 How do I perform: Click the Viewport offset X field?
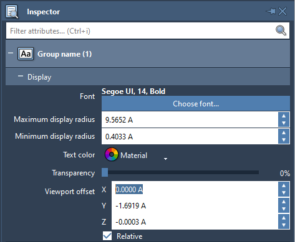[x=195, y=189]
